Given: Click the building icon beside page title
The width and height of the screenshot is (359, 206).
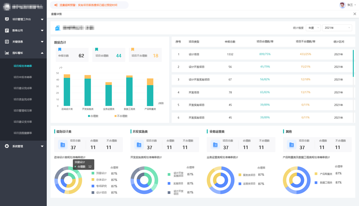Looking at the screenshot, I should pos(58,28).
